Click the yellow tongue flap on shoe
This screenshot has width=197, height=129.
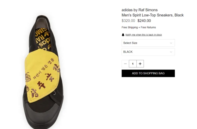coord(42,76)
